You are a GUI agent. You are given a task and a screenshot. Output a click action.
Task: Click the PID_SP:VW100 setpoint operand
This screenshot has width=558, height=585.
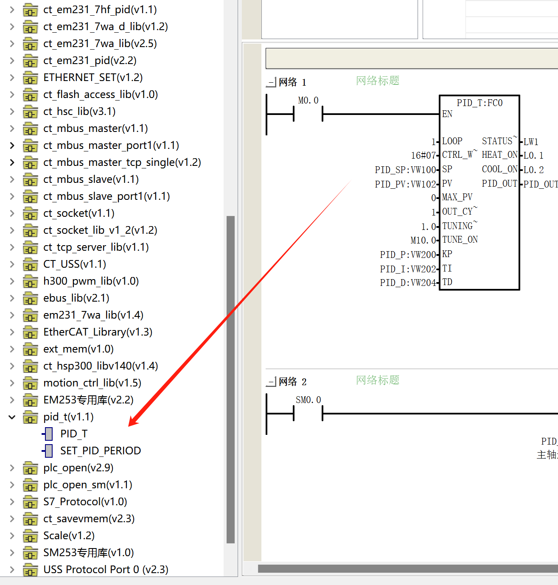click(x=405, y=170)
